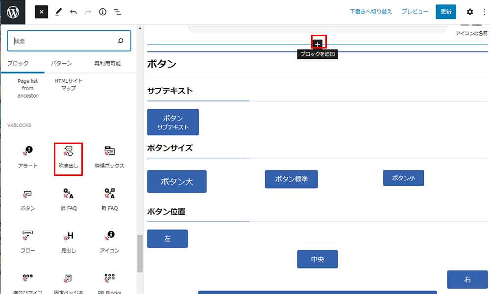The image size is (490, 294).
Task: Click the 更新 update button
Action: point(445,12)
